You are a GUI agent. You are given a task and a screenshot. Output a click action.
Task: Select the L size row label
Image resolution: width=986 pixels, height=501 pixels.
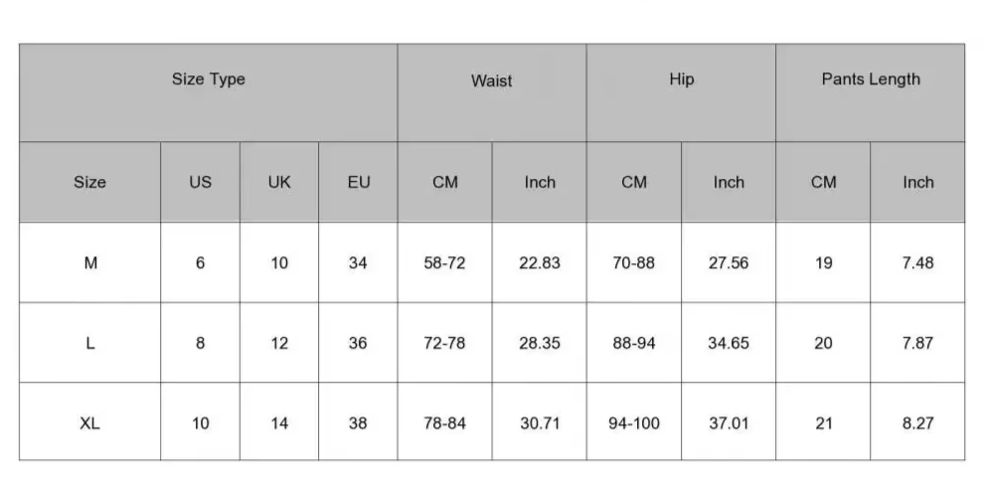pyautogui.click(x=89, y=343)
